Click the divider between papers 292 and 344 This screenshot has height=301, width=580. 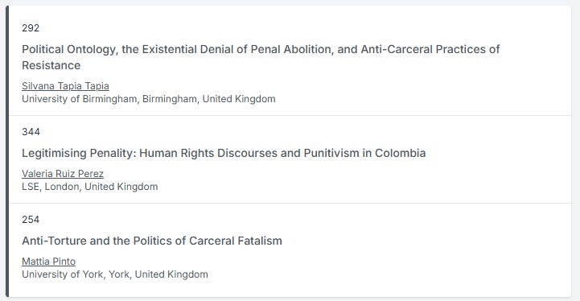pos(290,116)
